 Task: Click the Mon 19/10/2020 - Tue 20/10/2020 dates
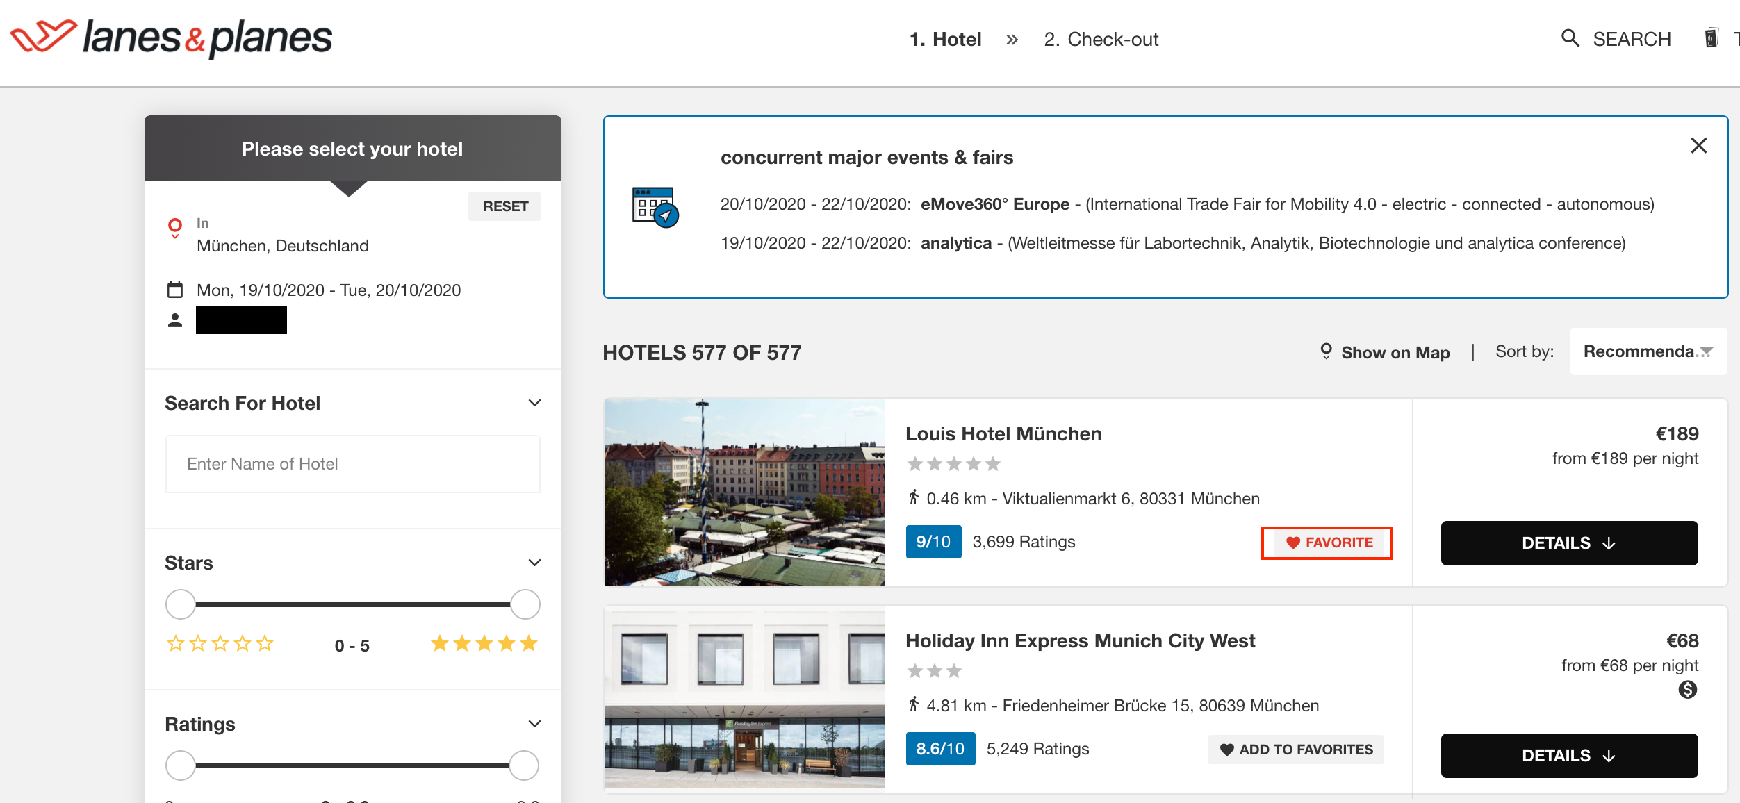click(329, 290)
